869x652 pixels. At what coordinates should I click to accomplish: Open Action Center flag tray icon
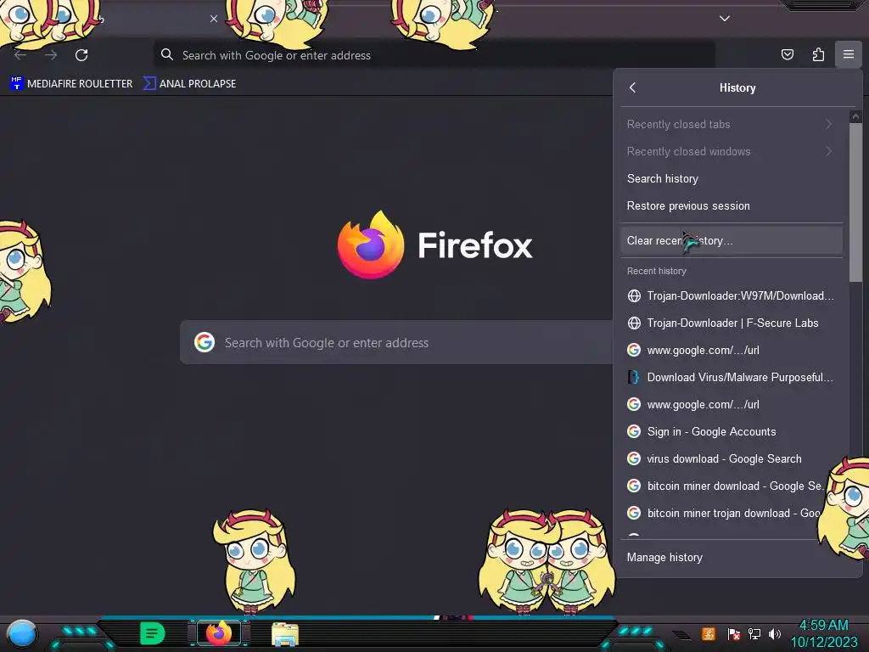tap(734, 633)
